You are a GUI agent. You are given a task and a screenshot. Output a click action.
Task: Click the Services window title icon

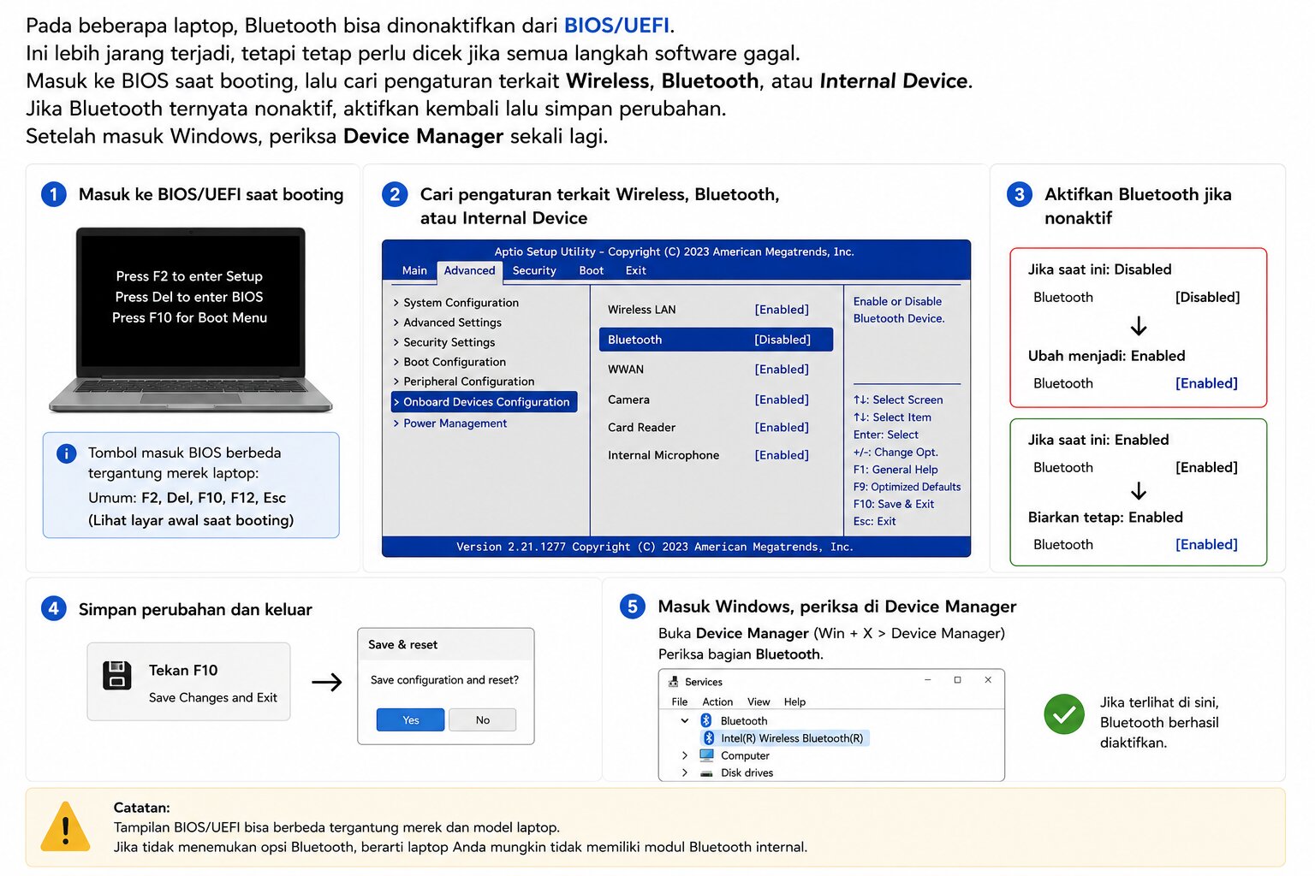pyautogui.click(x=673, y=682)
